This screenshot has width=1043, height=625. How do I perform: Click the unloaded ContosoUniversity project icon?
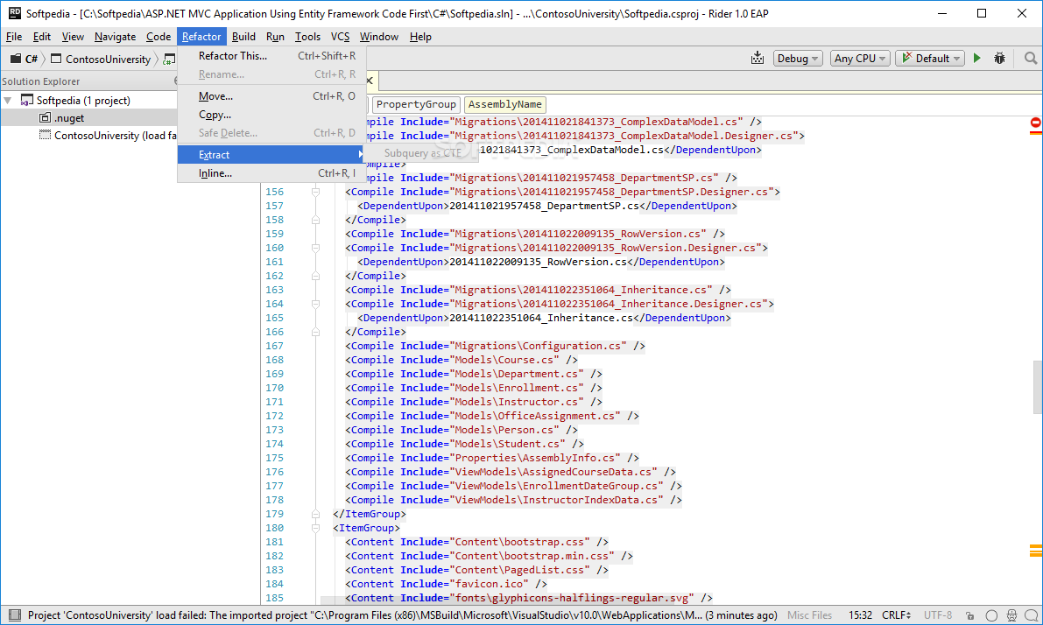coord(46,135)
